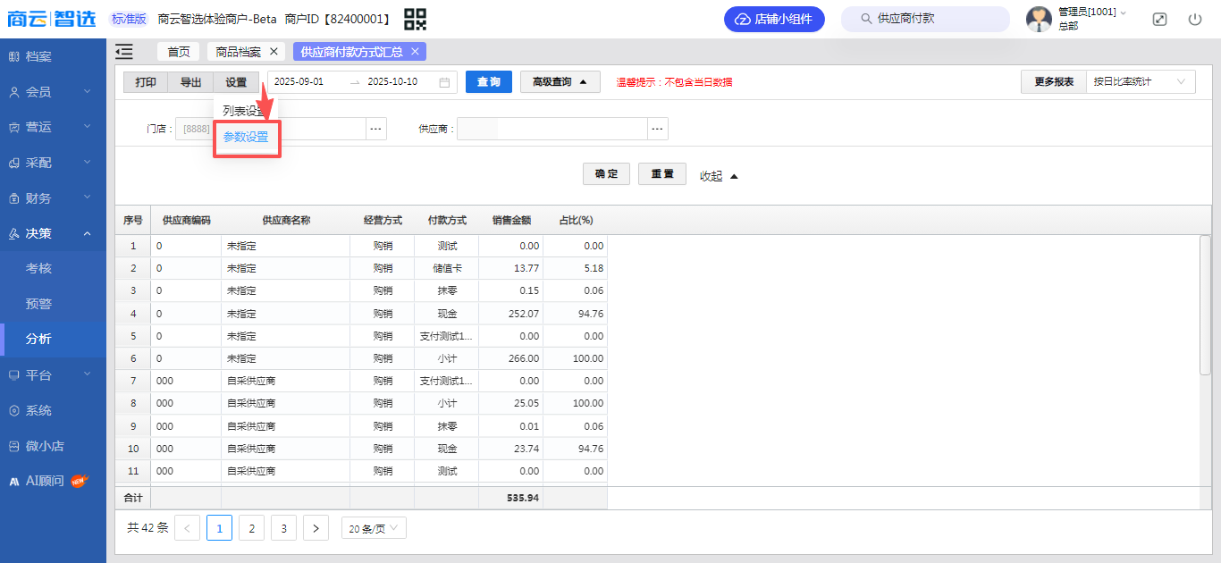Image resolution: width=1221 pixels, height=563 pixels.
Task: Collapse sidebar with the menu fold icon
Action: 124,52
